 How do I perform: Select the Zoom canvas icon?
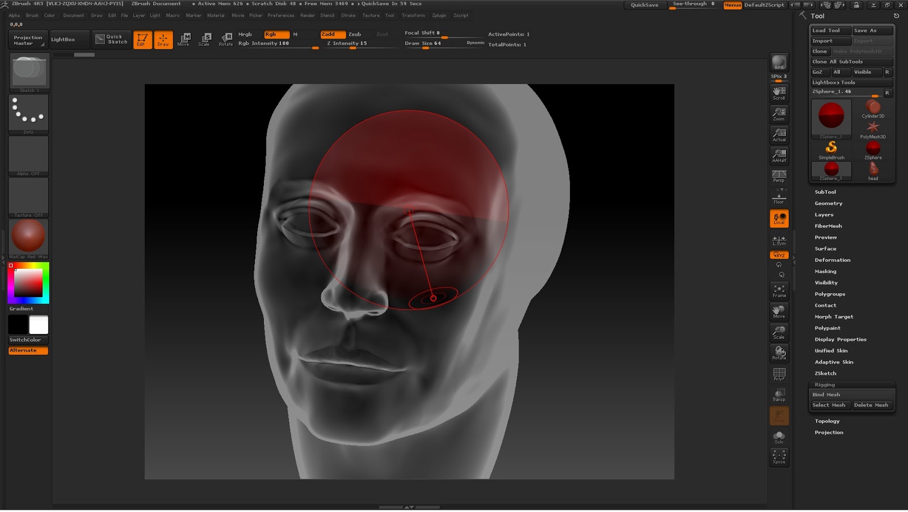[779, 114]
